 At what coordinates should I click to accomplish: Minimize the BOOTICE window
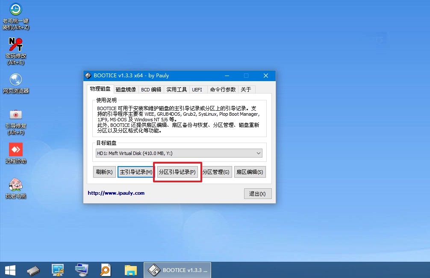227,76
